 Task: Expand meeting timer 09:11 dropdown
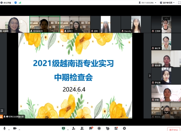point(147,3)
